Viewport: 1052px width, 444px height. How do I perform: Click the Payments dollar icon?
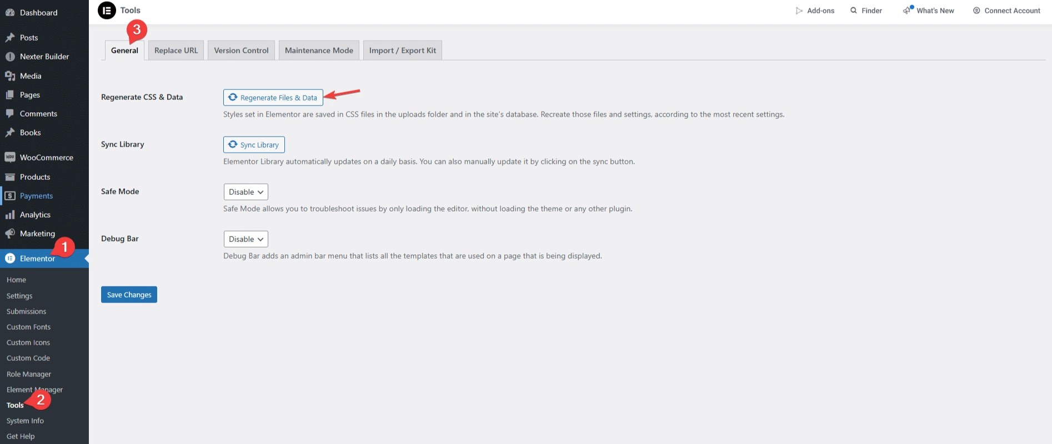(10, 196)
